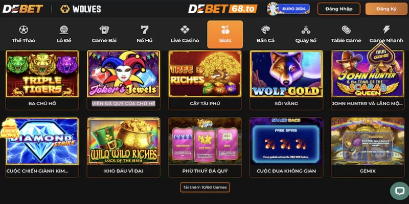Click the Đăng Nhập login button

339,9
